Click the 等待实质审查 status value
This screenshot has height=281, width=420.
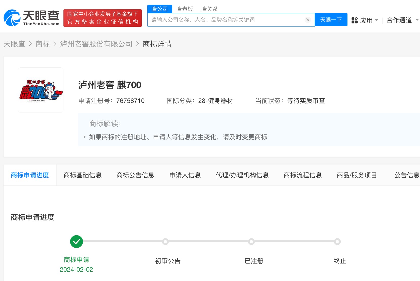point(306,101)
